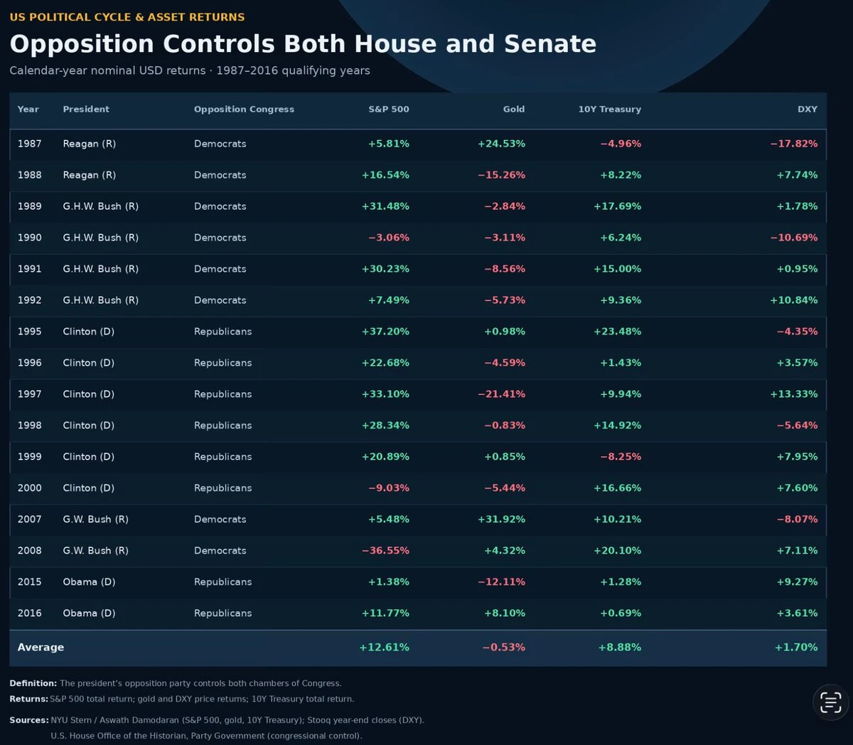
Task: Select the 1995 10Y Treasury value +23.48%
Action: point(618,332)
